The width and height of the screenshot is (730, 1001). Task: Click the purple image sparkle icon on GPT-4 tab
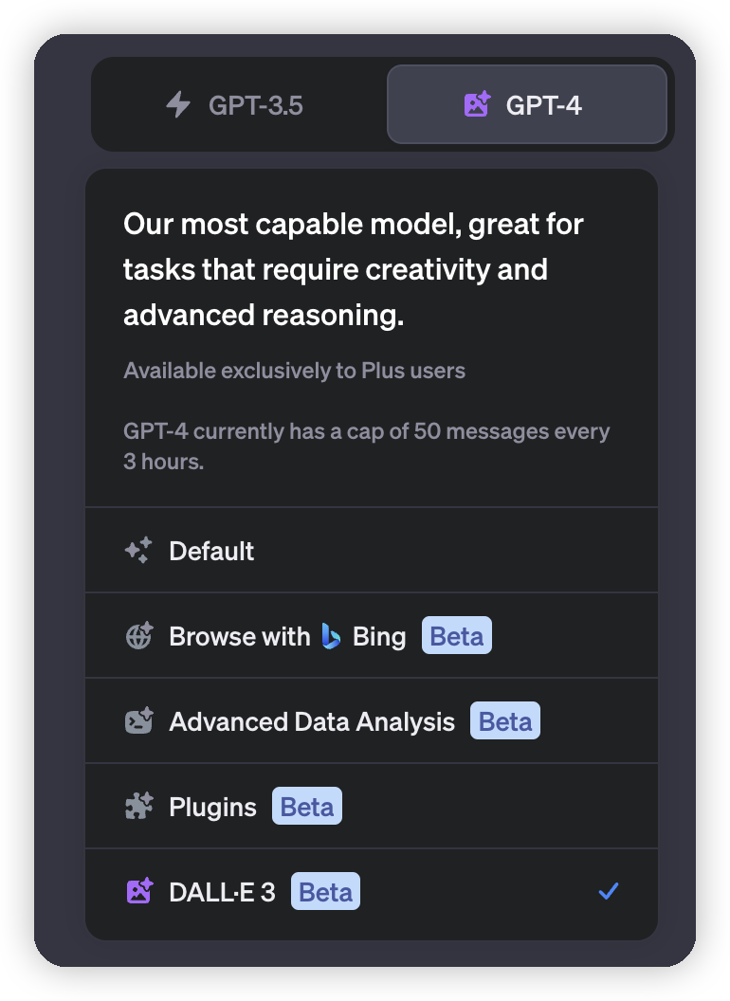[x=477, y=104]
